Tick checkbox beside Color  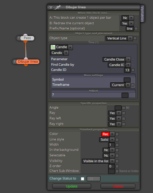[117, 134]
